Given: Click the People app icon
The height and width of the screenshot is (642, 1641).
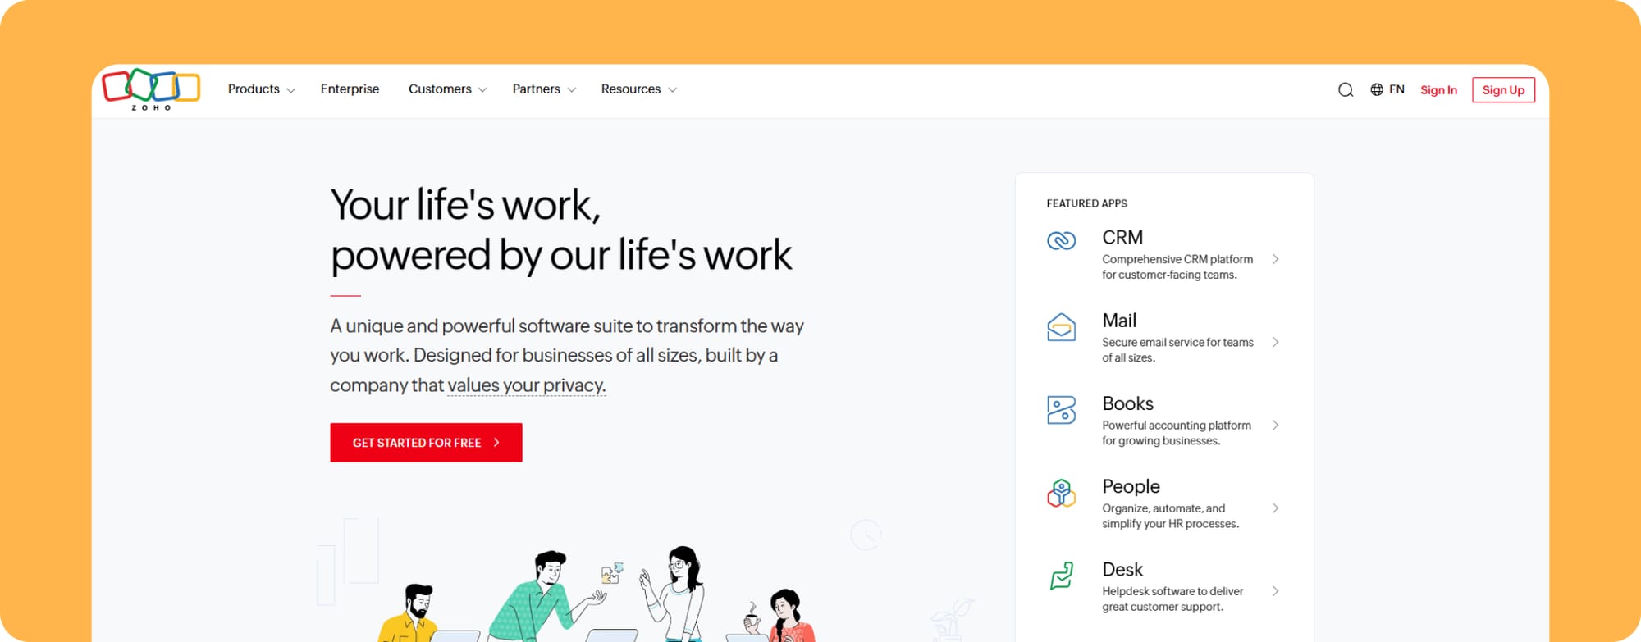Looking at the screenshot, I should [1061, 493].
